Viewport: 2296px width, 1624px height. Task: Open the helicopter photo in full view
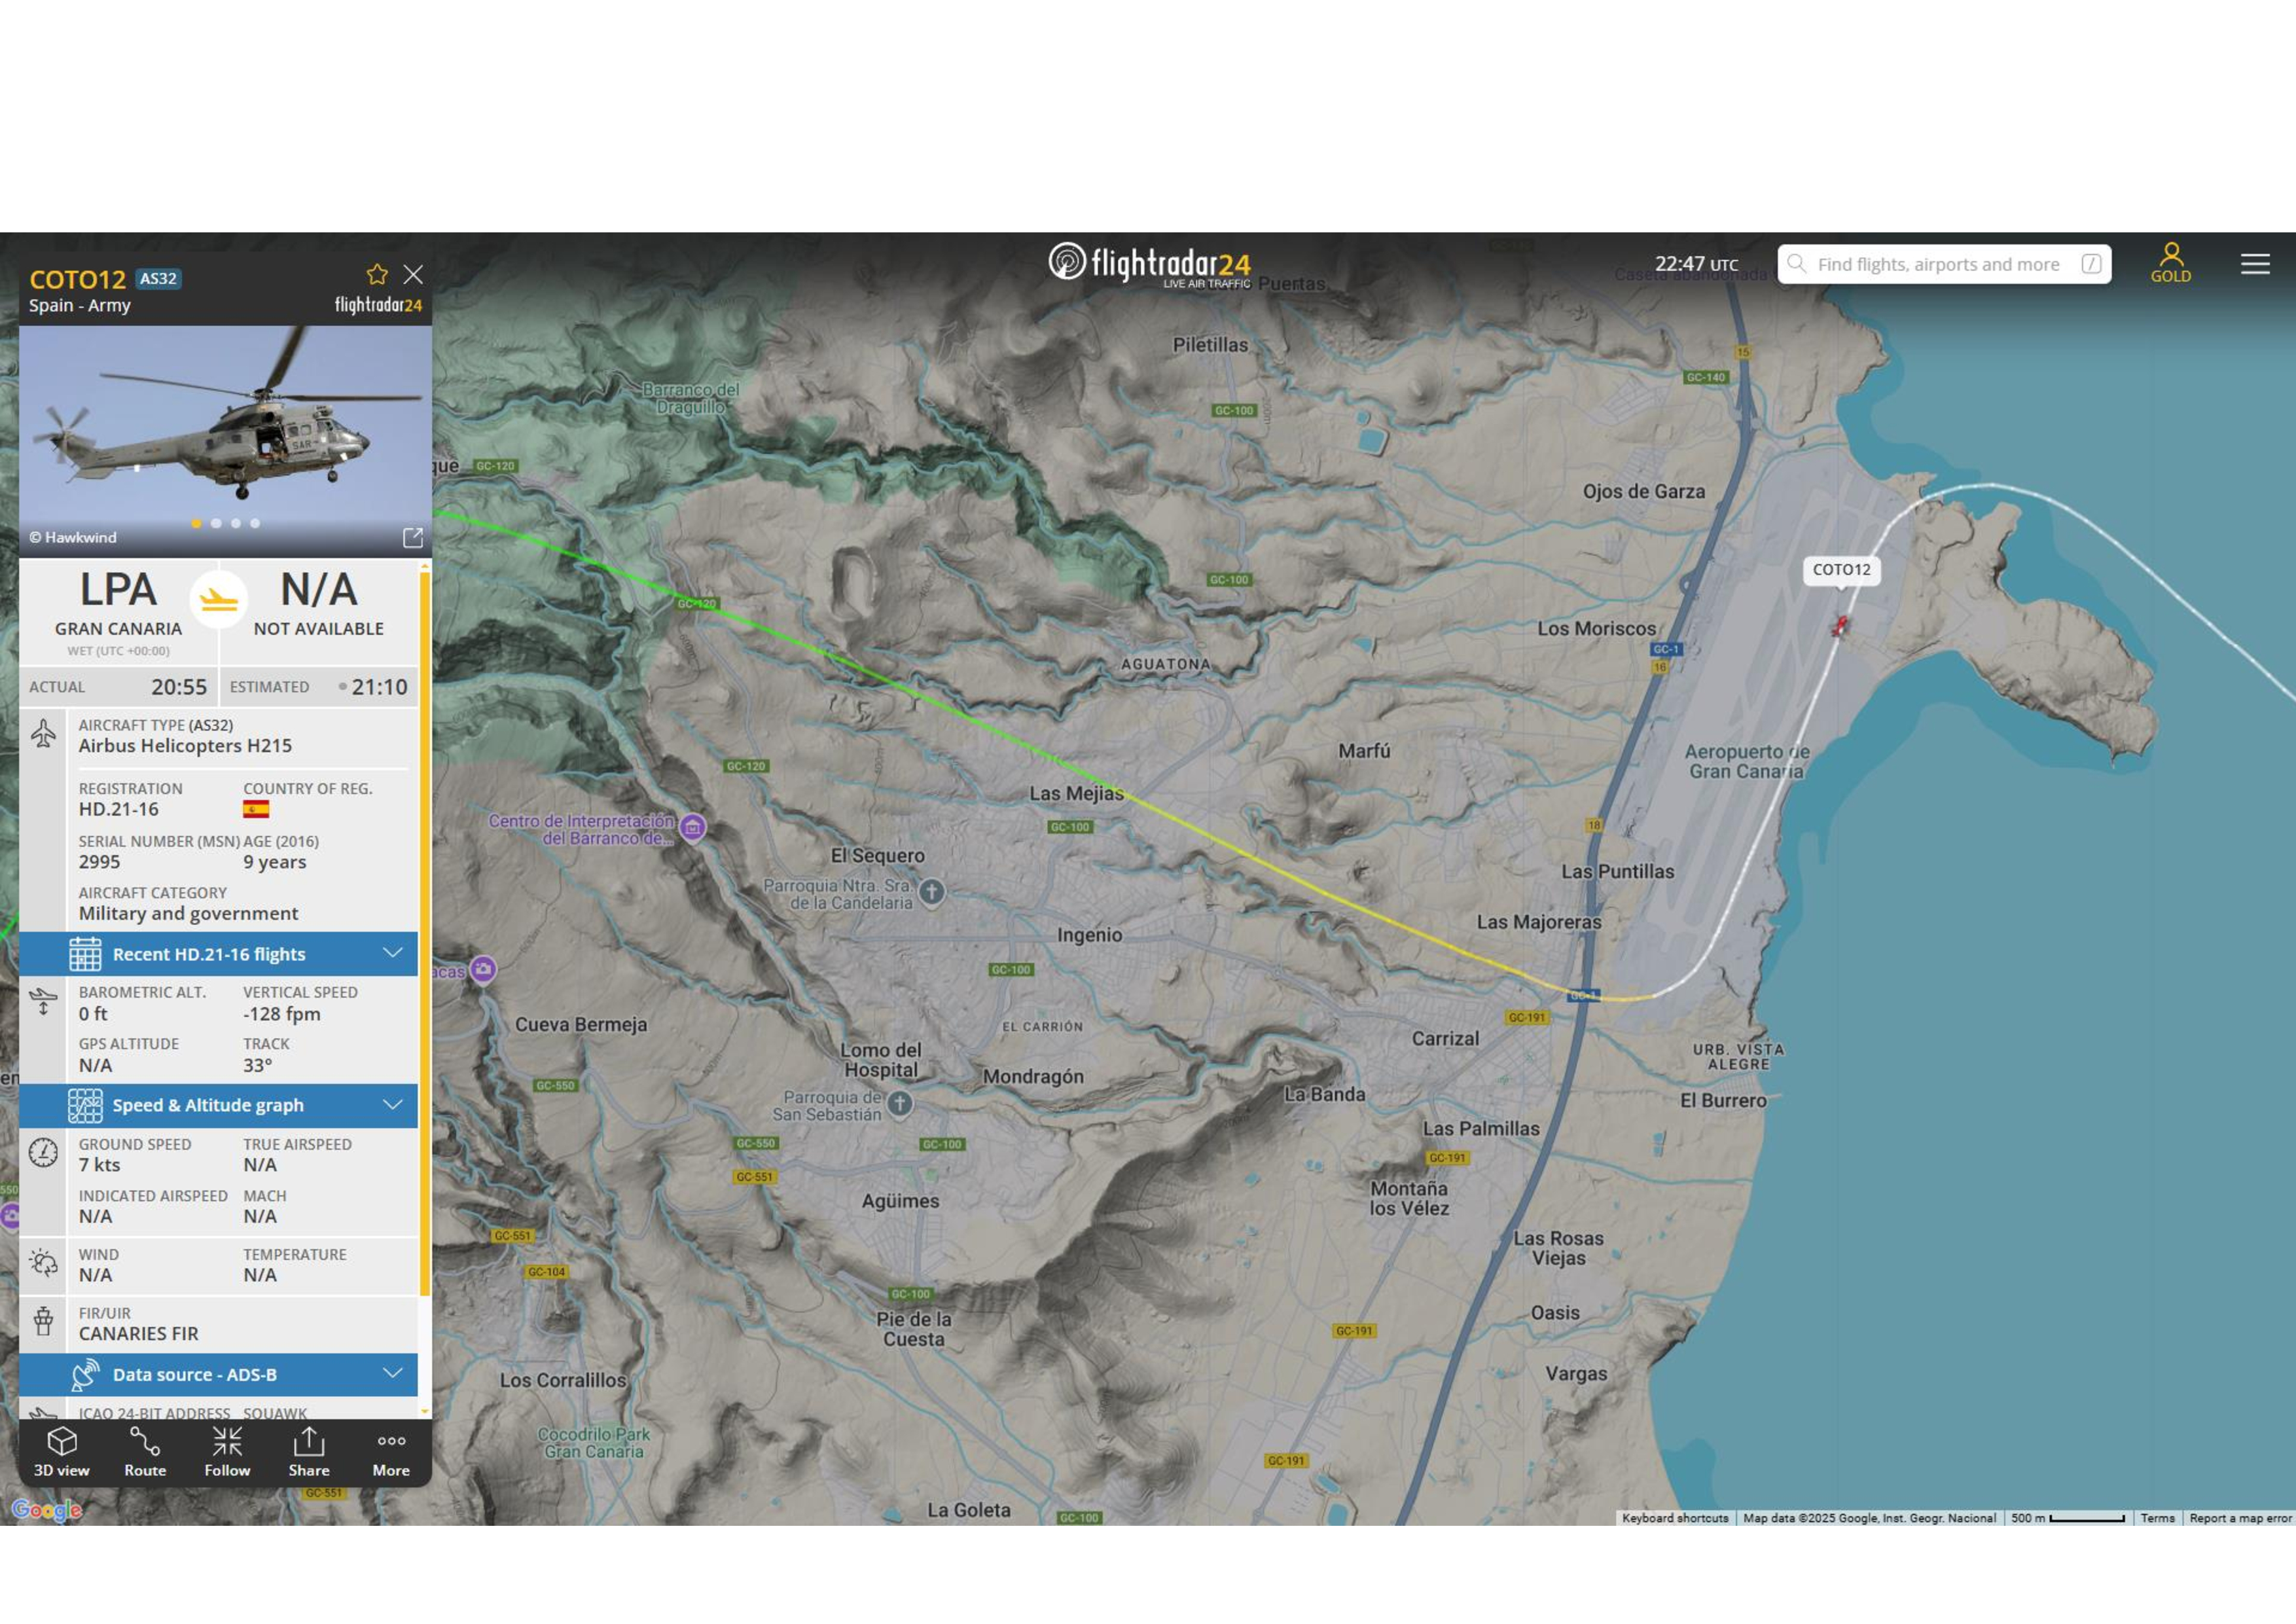click(412, 538)
